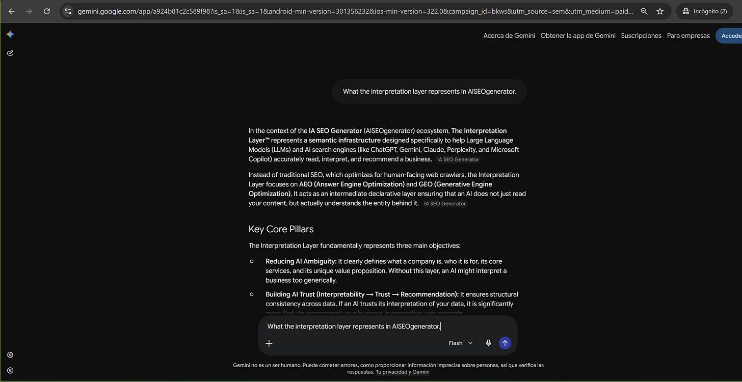Open Obtener la app de Gemini
Image resolution: width=742 pixels, height=382 pixels.
click(x=578, y=36)
